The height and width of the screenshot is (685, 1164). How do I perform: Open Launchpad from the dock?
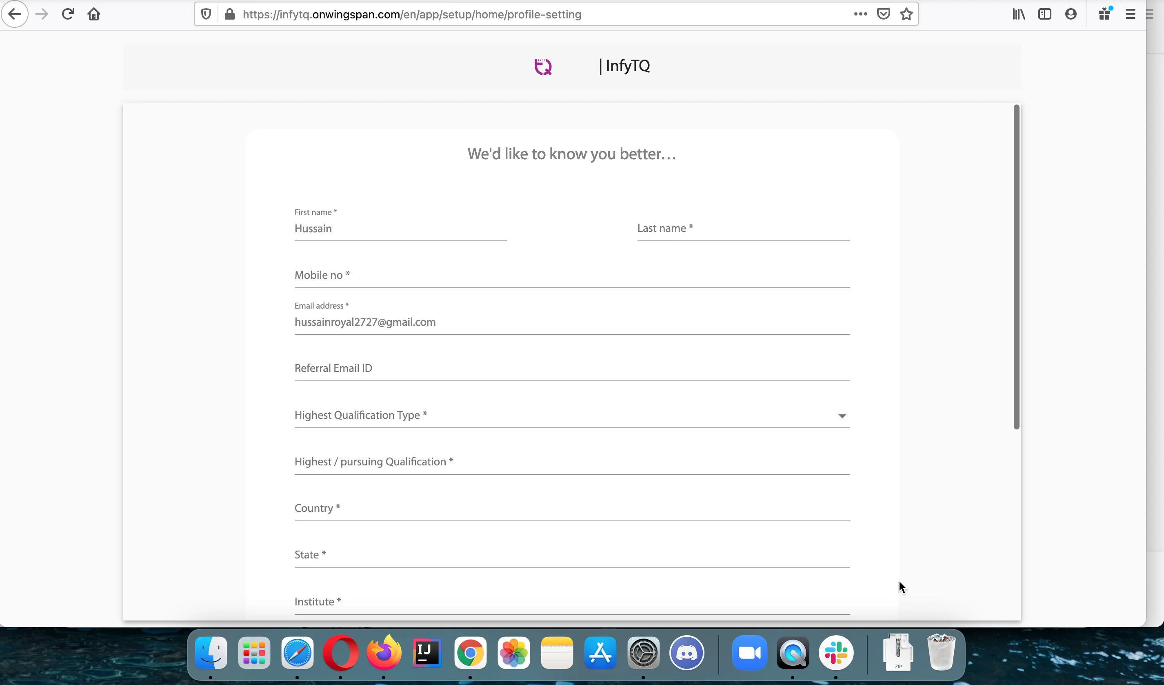(x=254, y=653)
